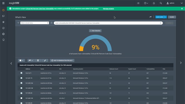Screen dimensions: 185x104
Task: Open the select-all checkbox dropdown
Action: [21, 61]
